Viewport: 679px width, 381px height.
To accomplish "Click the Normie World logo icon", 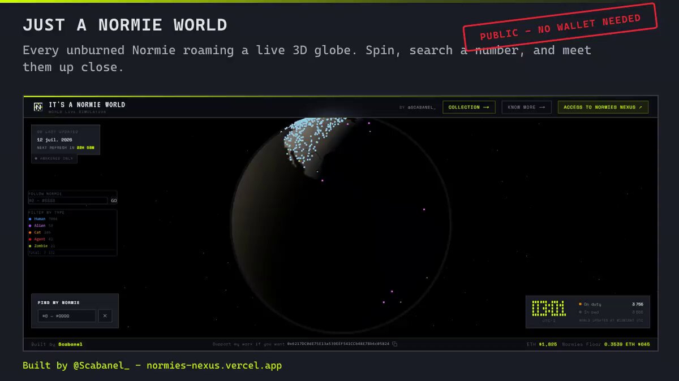I will 38,107.
